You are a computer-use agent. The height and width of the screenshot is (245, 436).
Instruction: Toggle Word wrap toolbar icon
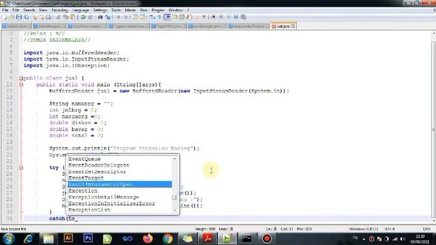click(152, 17)
